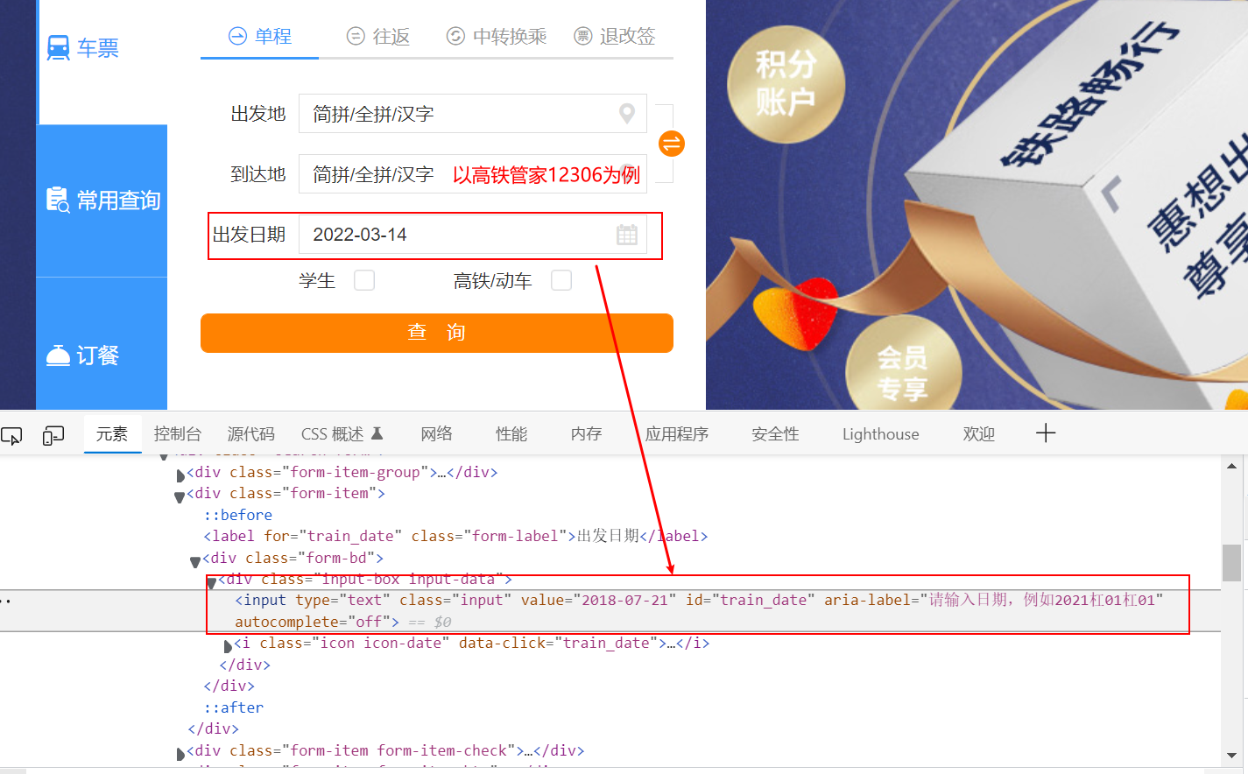
Task: Click the location pin in 出发地 field
Action: 626,114
